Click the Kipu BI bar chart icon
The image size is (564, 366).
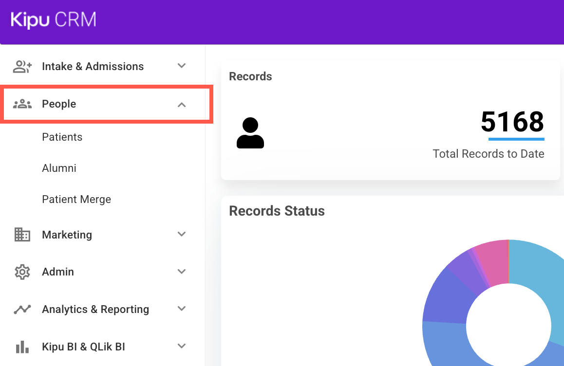(x=22, y=347)
